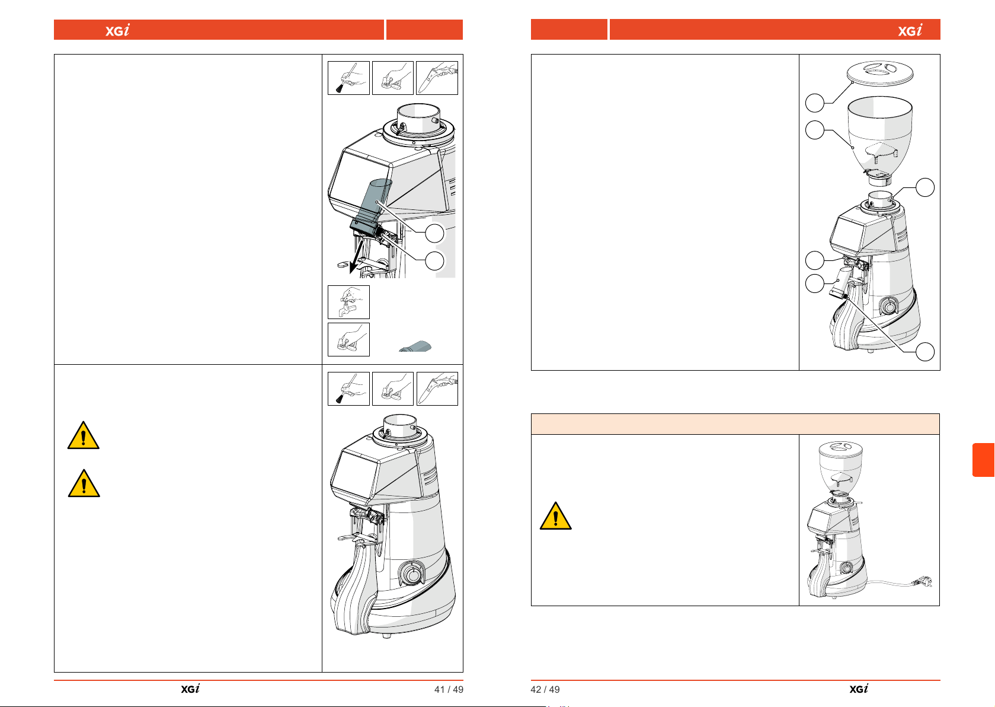The height and width of the screenshot is (707, 995).
Task: Select the bean hopper in the exploded diagram
Action: 880,141
